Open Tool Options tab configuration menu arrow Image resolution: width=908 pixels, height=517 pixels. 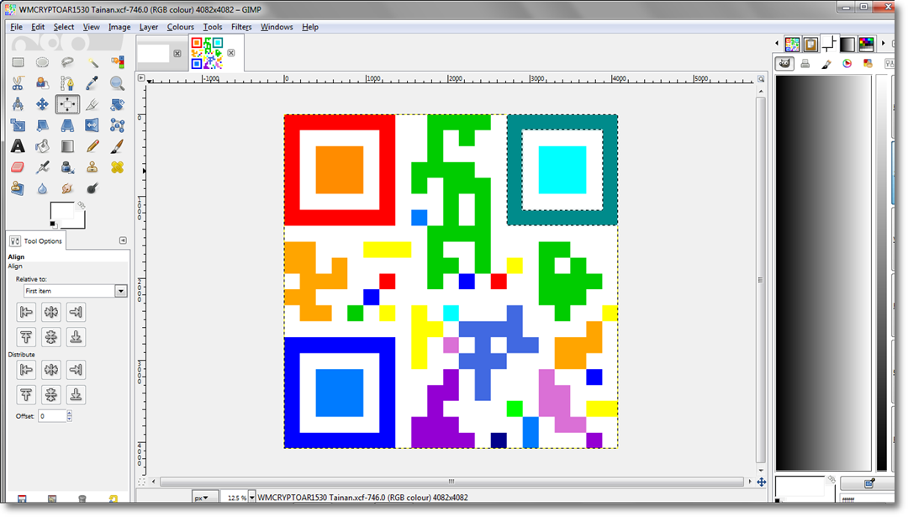pos(123,240)
